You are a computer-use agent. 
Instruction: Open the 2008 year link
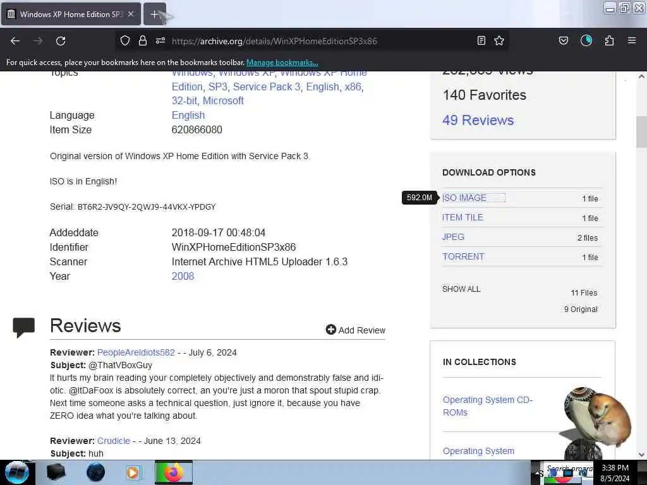183,277
